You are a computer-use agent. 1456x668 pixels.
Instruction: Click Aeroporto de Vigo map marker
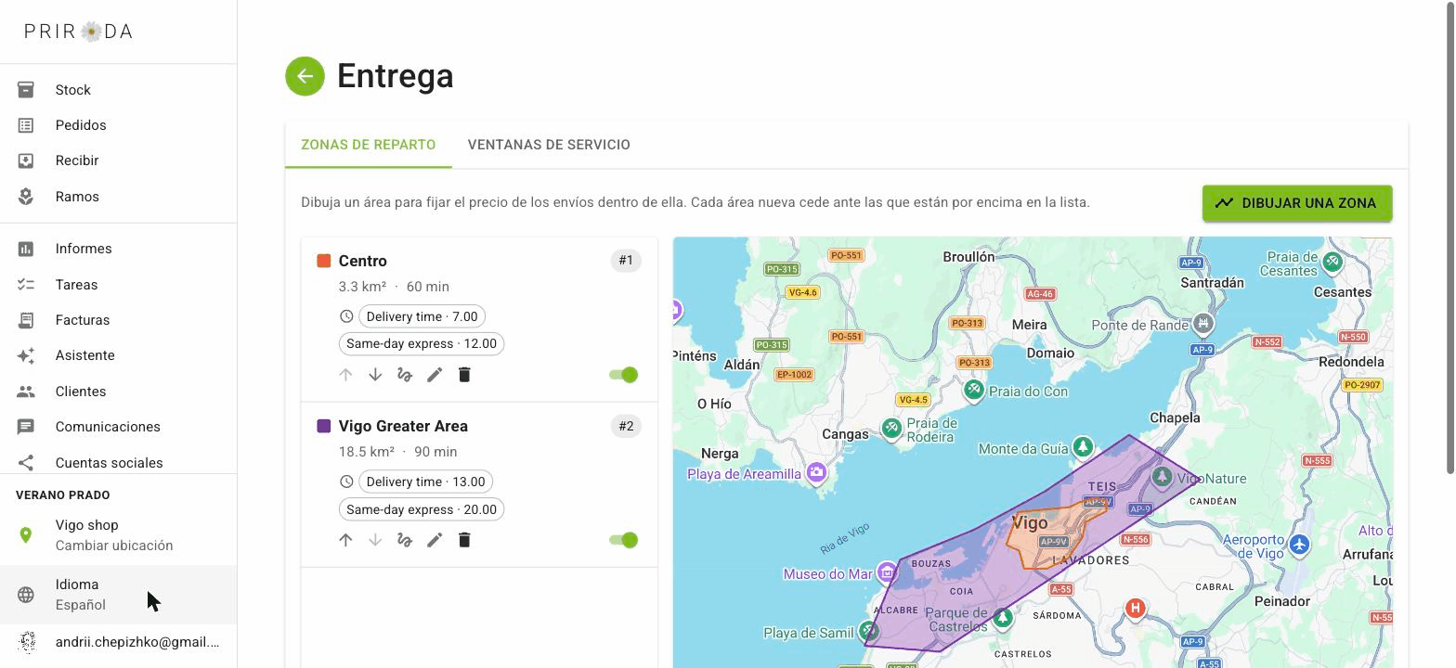[1299, 545]
